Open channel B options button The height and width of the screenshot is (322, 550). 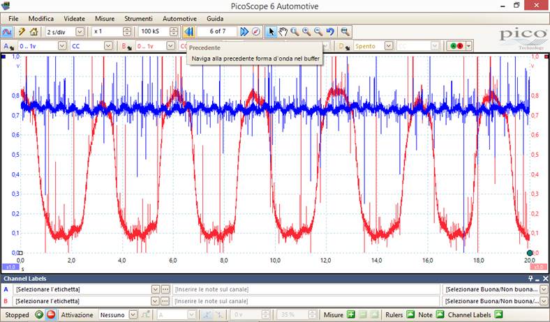tap(126, 46)
